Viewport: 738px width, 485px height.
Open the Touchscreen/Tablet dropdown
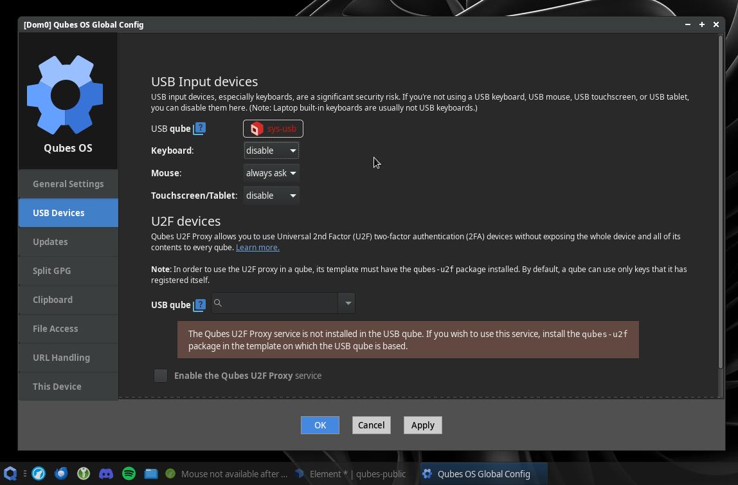271,196
